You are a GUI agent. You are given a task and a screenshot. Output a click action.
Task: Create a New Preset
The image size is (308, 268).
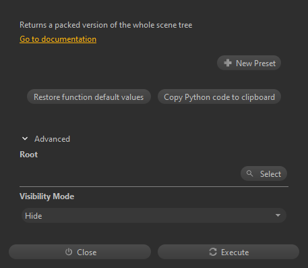[x=249, y=63]
